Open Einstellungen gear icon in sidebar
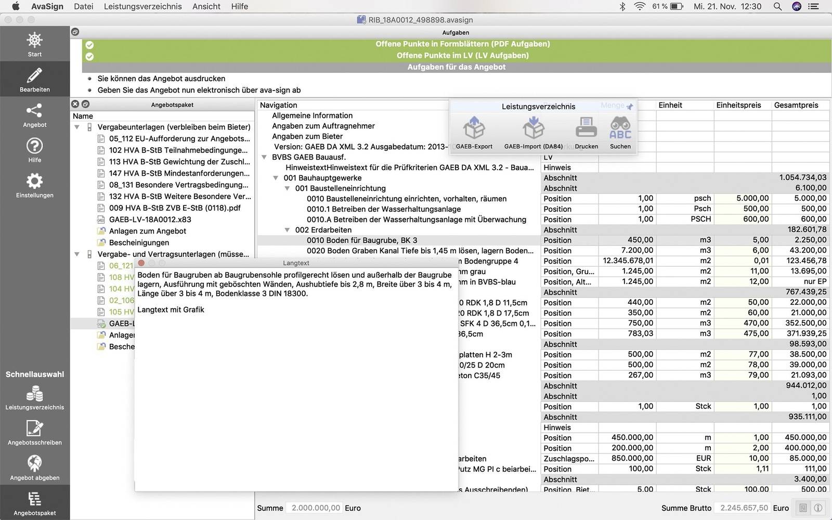832x520 pixels. pyautogui.click(x=34, y=186)
